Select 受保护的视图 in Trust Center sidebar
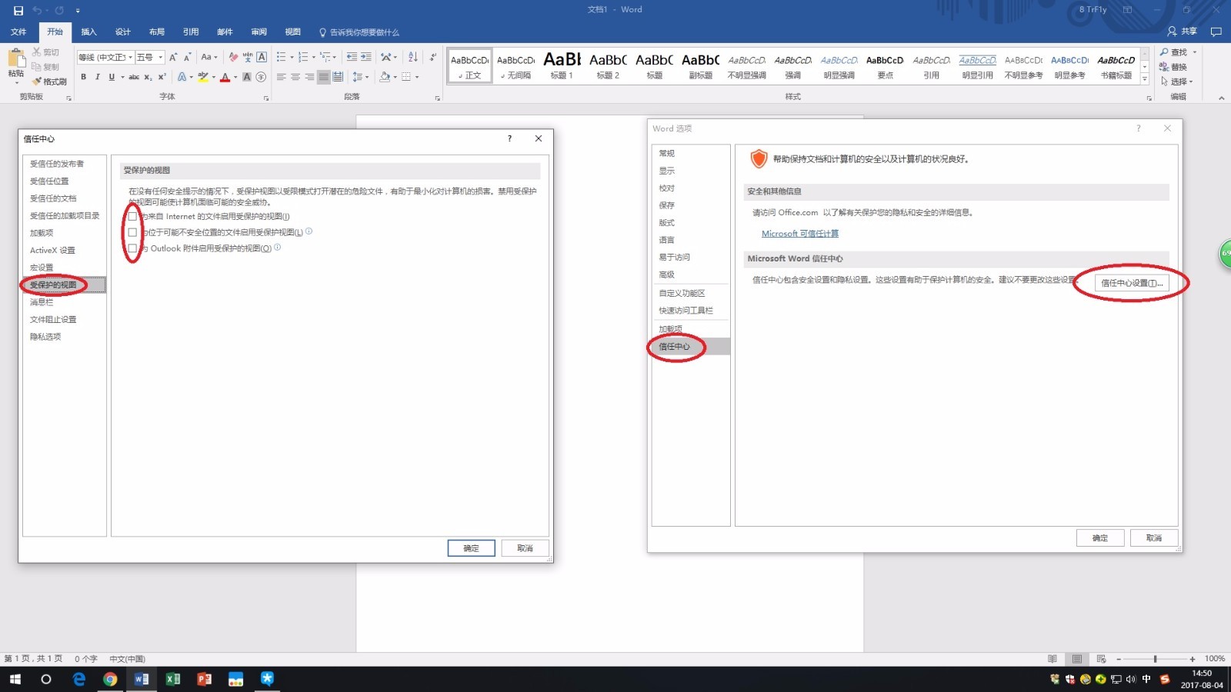1231x692 pixels. [x=65, y=285]
